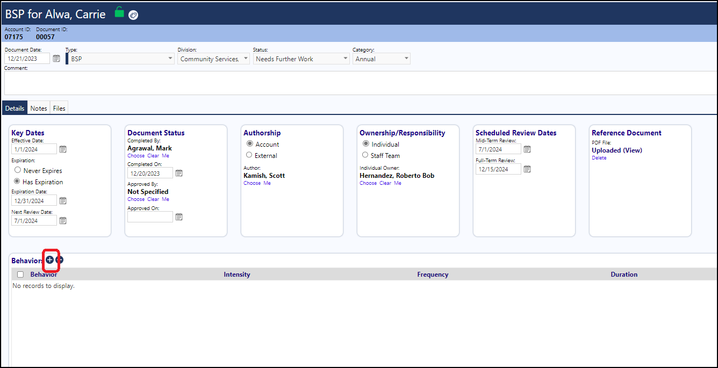Remove behavior using the minus icon
Viewport: 718px width, 368px height.
[60, 259]
